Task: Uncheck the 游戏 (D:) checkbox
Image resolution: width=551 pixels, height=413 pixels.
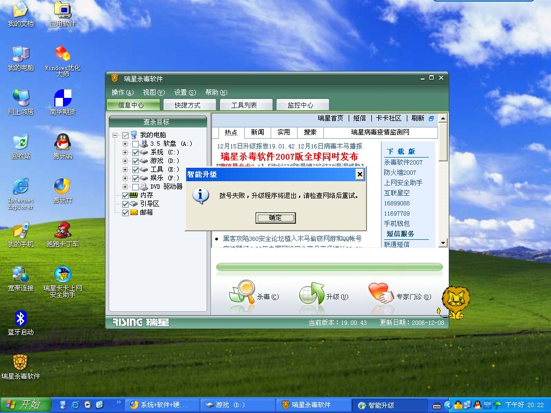Action: pos(135,161)
